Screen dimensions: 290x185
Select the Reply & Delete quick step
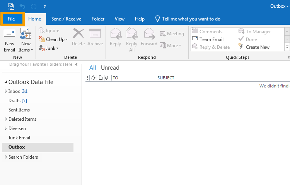tap(211, 47)
